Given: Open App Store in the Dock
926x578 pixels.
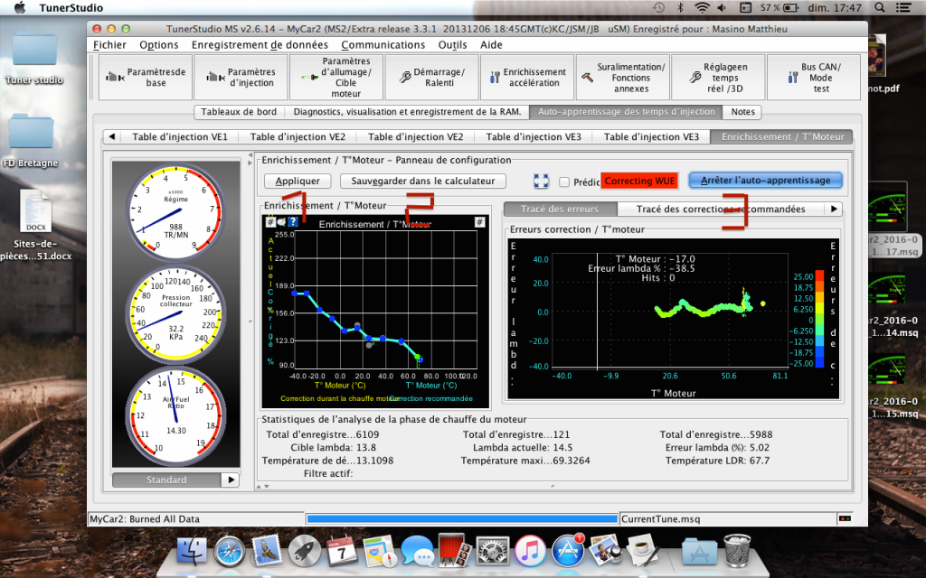Looking at the screenshot, I should (568, 552).
